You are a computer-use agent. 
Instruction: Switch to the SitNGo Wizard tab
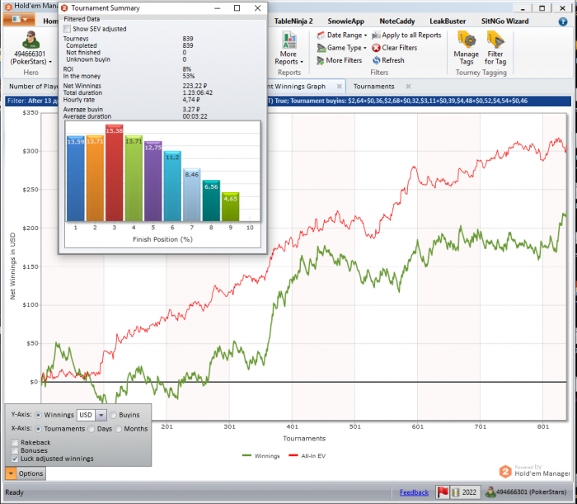tap(504, 21)
